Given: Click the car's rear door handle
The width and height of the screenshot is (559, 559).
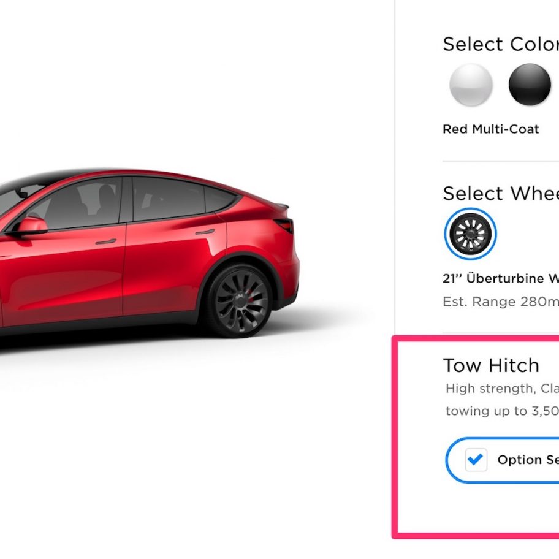Looking at the screenshot, I should tap(205, 232).
